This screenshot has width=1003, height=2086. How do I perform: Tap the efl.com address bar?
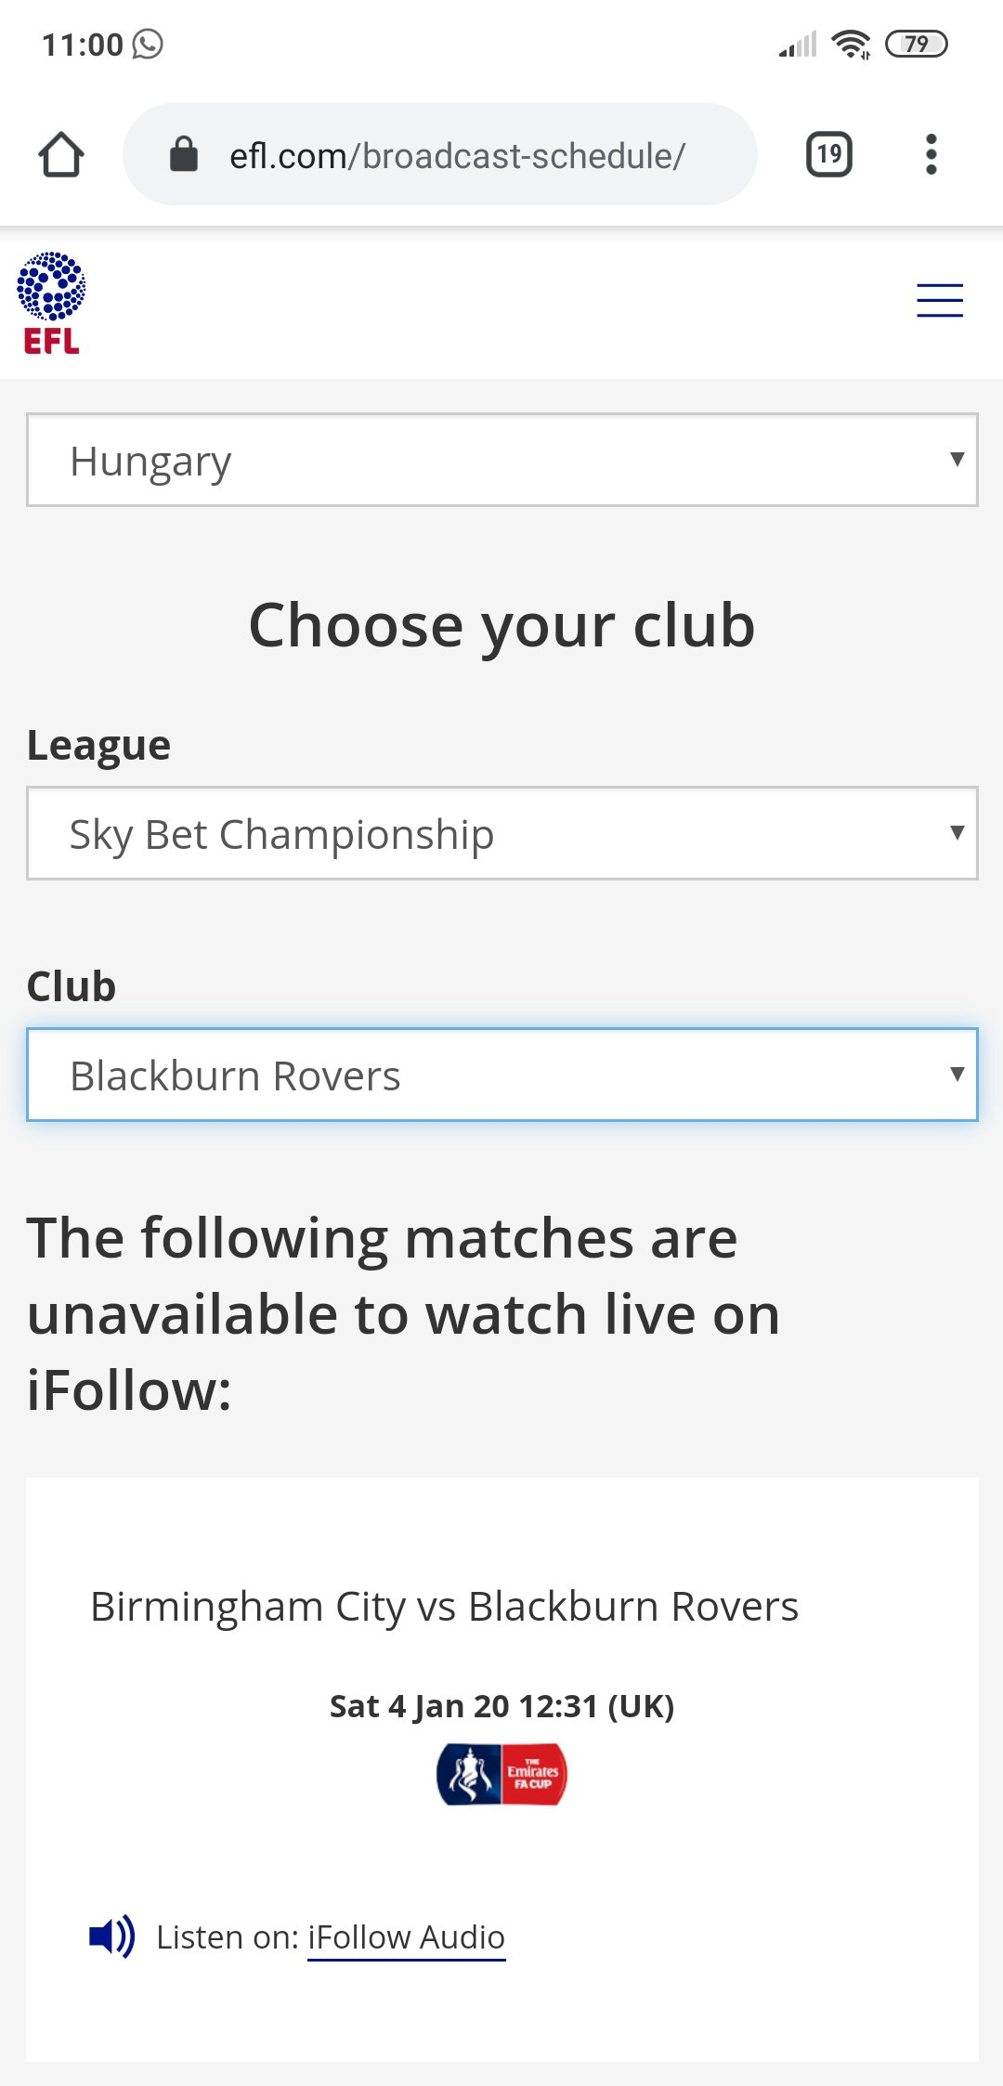coord(440,154)
